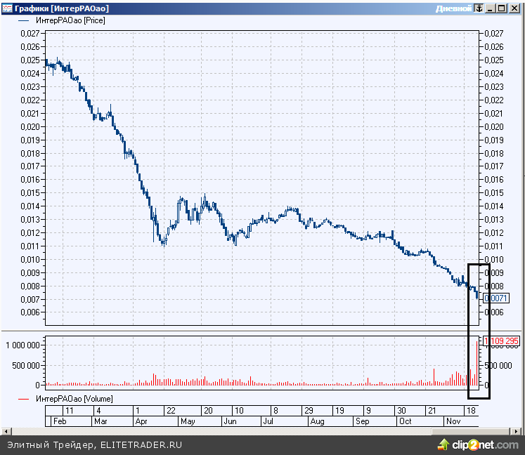The height and width of the screenshot is (455, 525).
Task: Maximize the Графики chart window
Action: click(x=501, y=8)
